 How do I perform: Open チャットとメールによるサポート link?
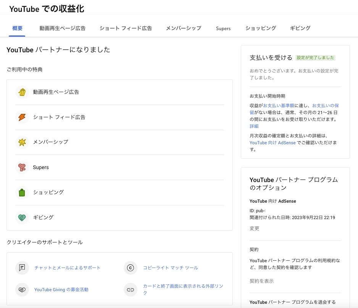pyautogui.click(x=68, y=268)
